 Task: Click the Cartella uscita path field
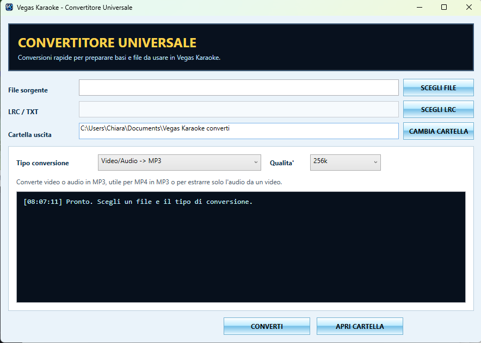tap(239, 131)
